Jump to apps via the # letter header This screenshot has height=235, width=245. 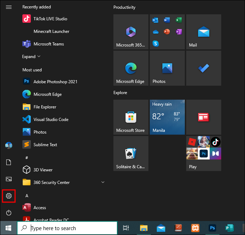click(x=27, y=158)
